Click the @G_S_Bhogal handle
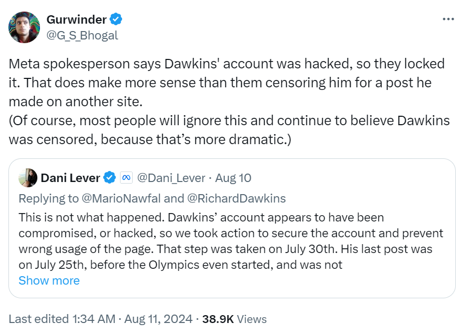The height and width of the screenshot is (333, 460). pos(82,35)
